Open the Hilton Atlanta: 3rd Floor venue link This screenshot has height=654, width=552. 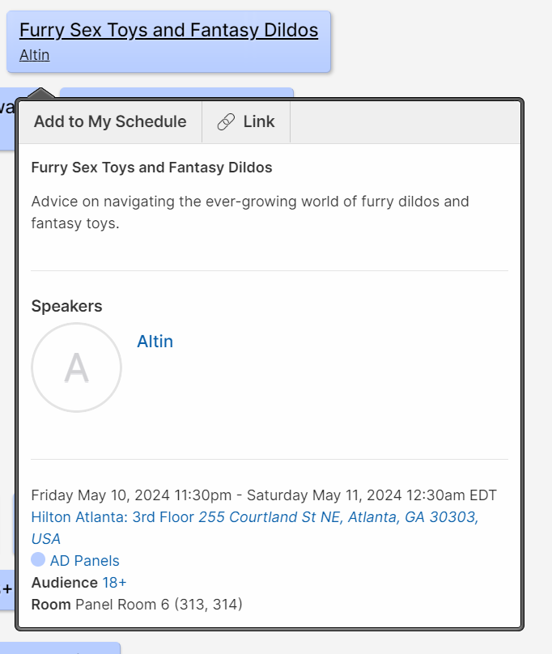click(x=113, y=517)
